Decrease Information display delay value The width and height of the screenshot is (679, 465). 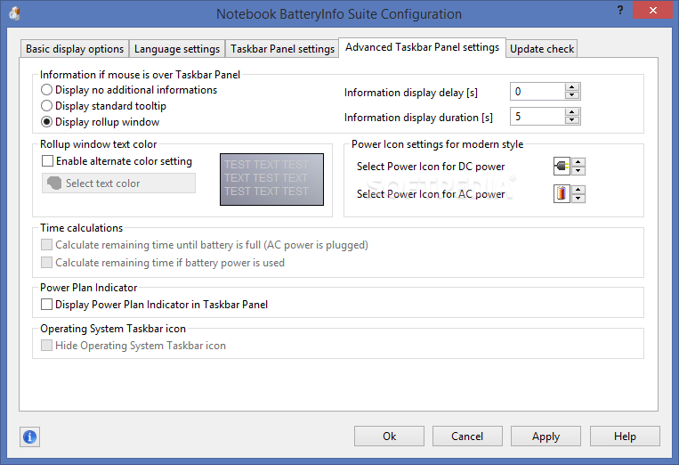572,95
